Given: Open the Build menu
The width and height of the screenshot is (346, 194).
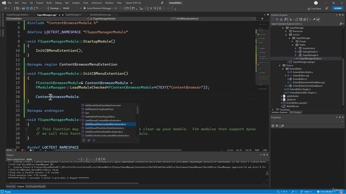Looking at the screenshot, I should pyautogui.click(x=49, y=3).
